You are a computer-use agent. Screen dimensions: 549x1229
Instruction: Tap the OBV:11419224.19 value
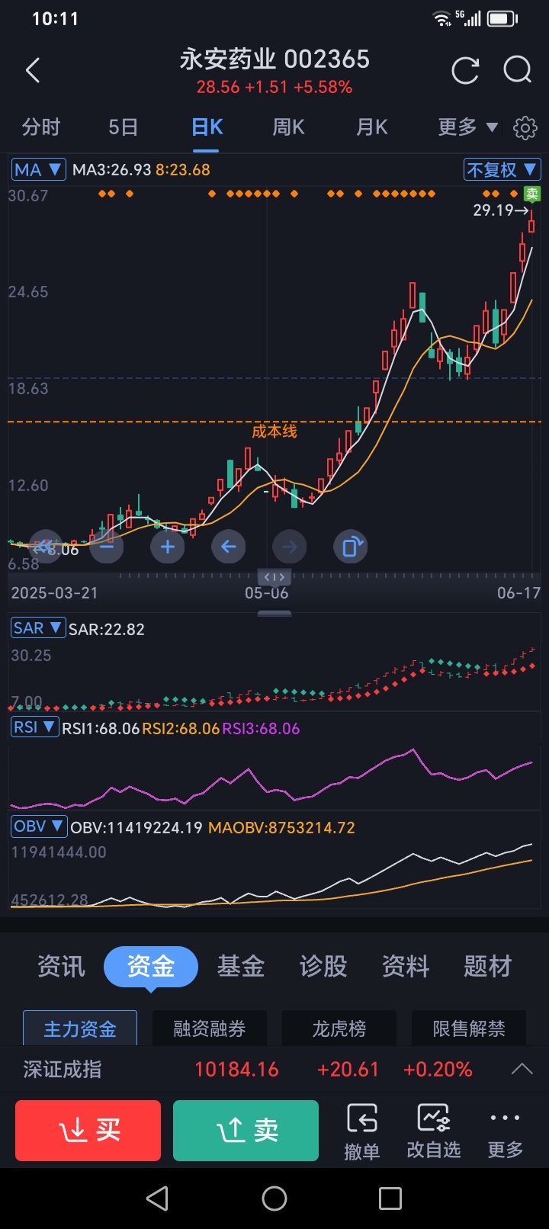(136, 827)
